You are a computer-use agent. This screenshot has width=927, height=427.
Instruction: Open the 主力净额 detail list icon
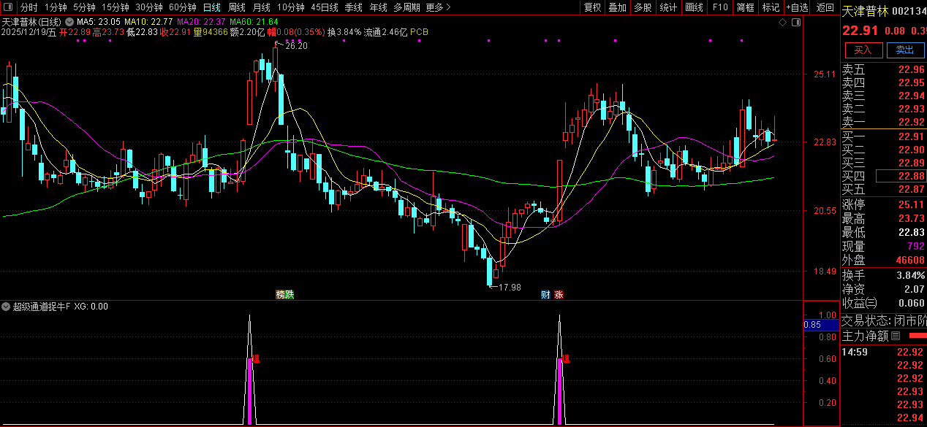[896, 336]
